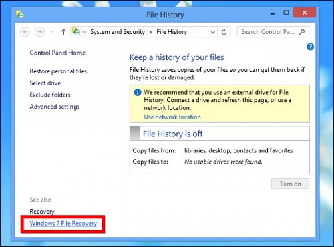Viewport: 334px width, 247px height.
Task: Go up one level with the Up arrow
Action: [63, 32]
